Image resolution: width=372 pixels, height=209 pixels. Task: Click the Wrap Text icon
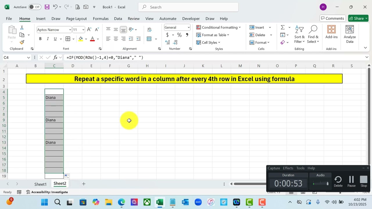(x=149, y=30)
